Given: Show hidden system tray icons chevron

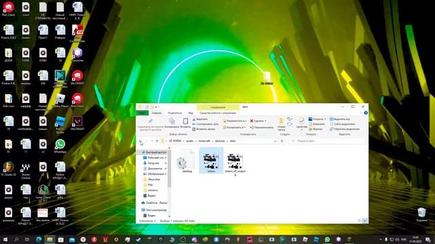Looking at the screenshot, I should 381,239.
